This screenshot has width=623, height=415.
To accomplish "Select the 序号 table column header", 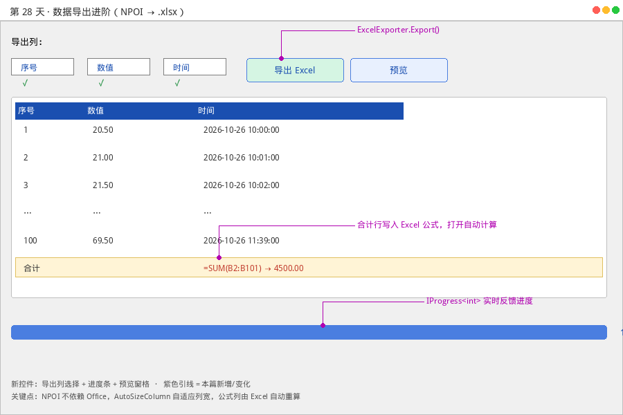I will tap(26, 111).
